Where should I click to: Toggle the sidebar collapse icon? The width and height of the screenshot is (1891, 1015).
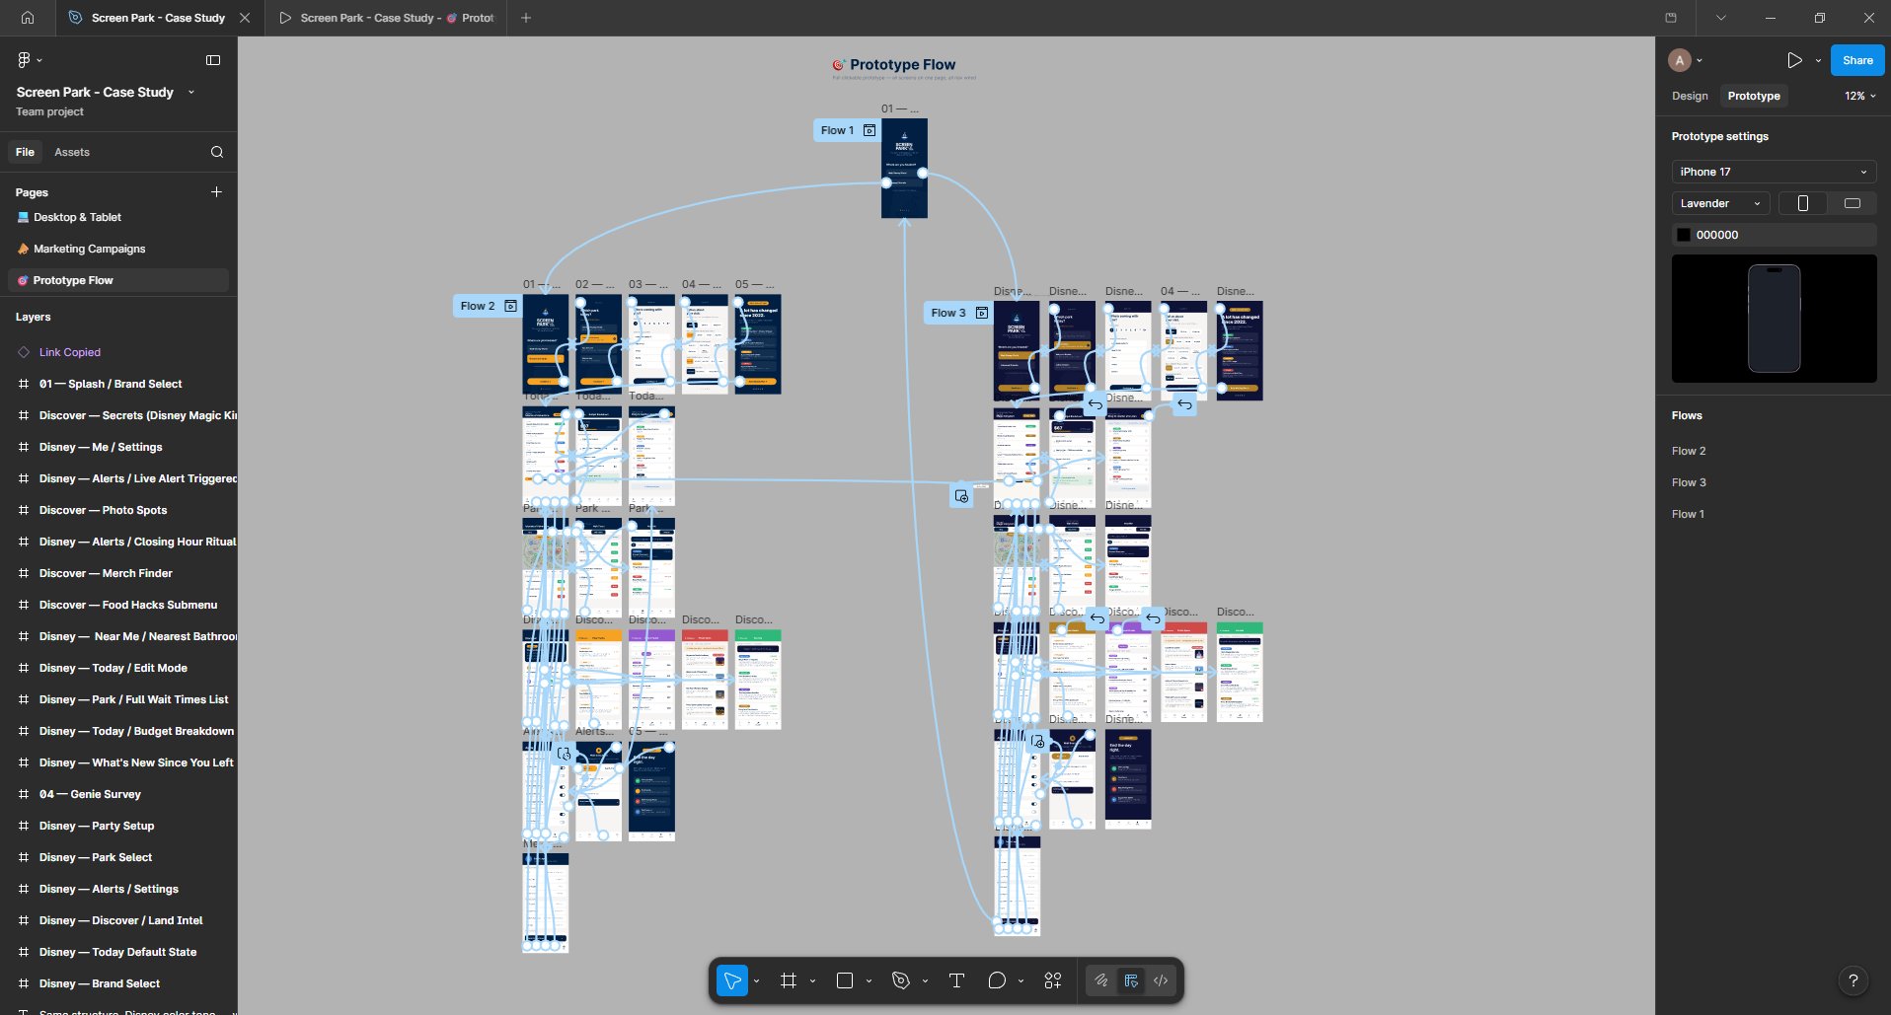point(213,60)
